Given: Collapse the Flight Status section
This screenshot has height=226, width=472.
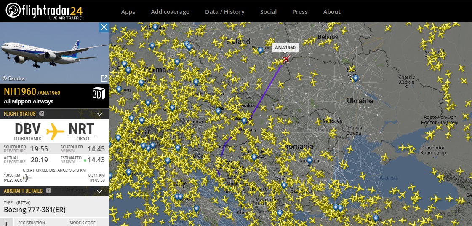Looking at the screenshot, I should 100,114.
